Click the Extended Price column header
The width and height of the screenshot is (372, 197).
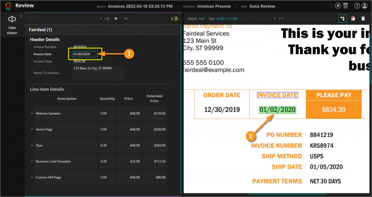pyautogui.click(x=154, y=98)
